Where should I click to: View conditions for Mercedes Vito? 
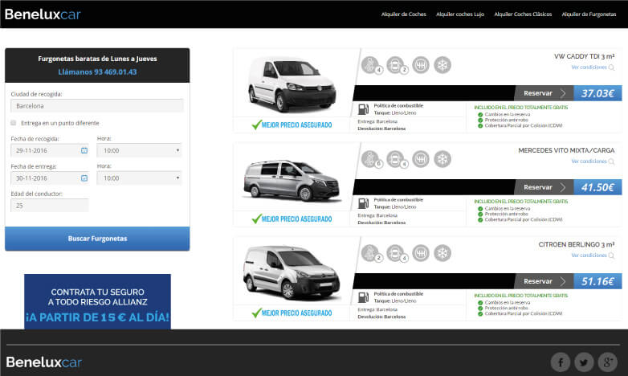tap(589, 161)
